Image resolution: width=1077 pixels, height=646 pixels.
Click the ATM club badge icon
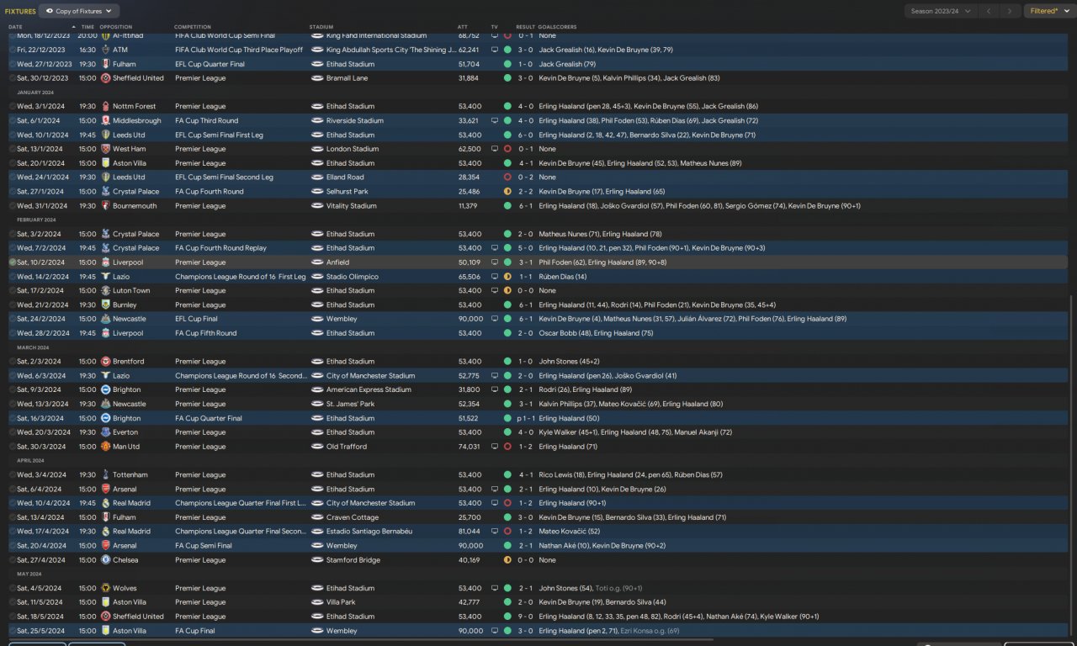click(105, 50)
